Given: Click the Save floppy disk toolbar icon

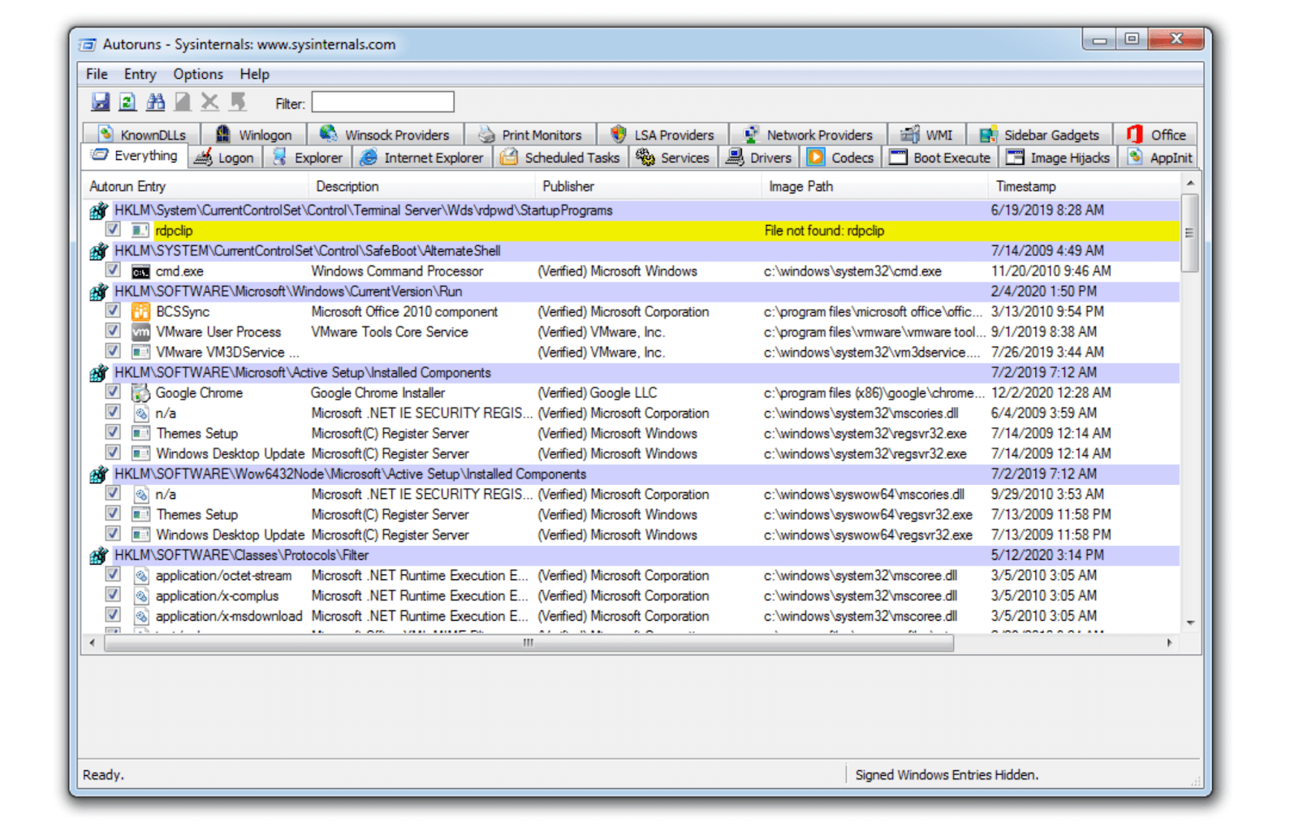Looking at the screenshot, I should coord(100,102).
